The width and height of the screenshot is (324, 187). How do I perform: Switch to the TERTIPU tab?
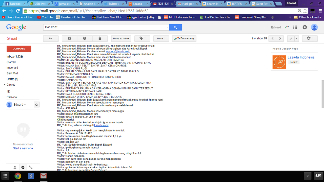tap(237, 4)
